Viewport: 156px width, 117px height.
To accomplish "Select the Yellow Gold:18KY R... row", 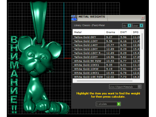I will 106,53.
